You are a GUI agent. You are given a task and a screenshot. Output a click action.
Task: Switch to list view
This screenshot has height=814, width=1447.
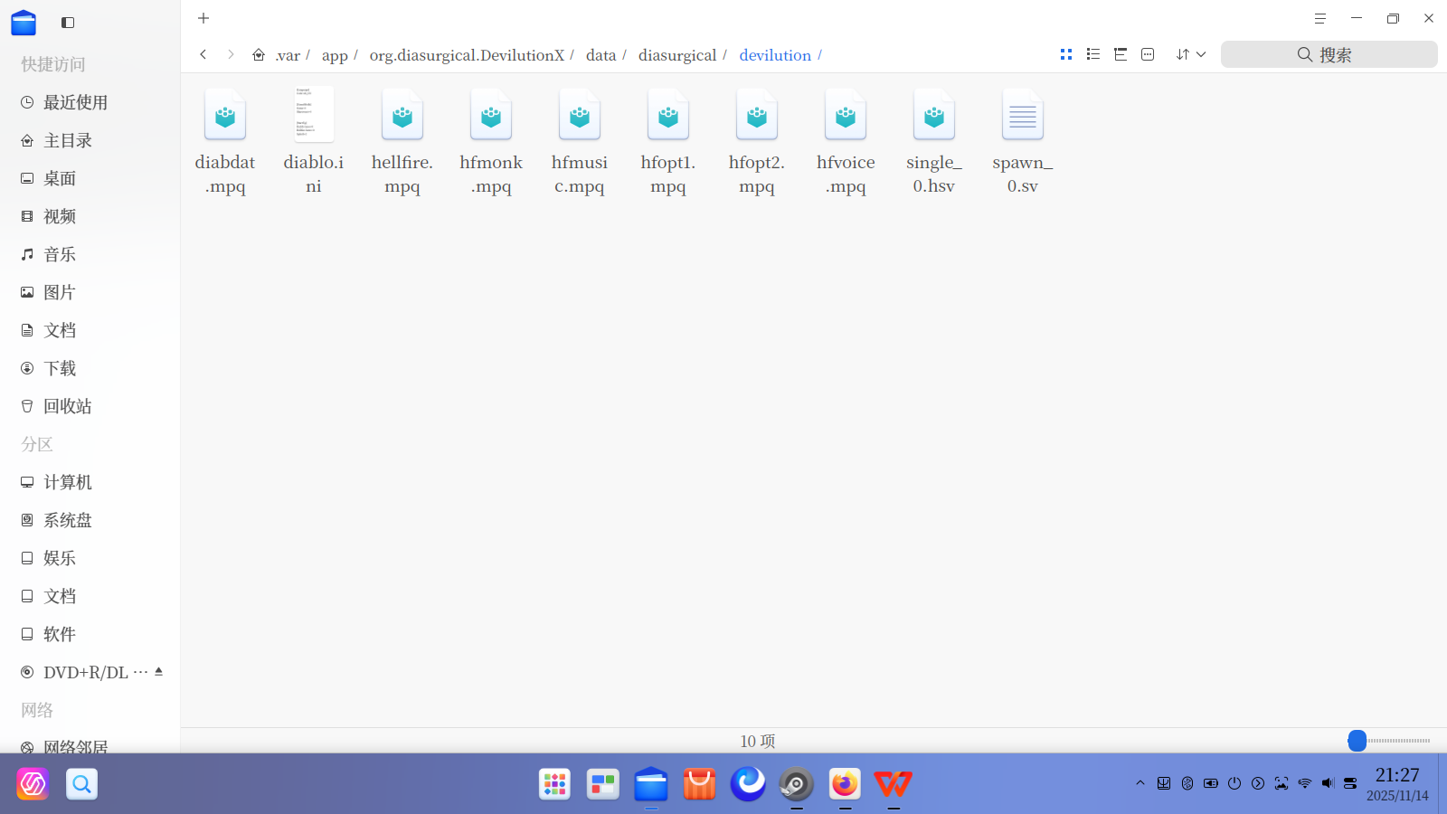point(1093,54)
